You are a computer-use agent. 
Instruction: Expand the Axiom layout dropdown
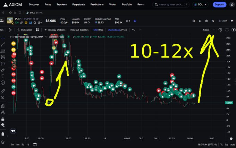tap(208, 30)
